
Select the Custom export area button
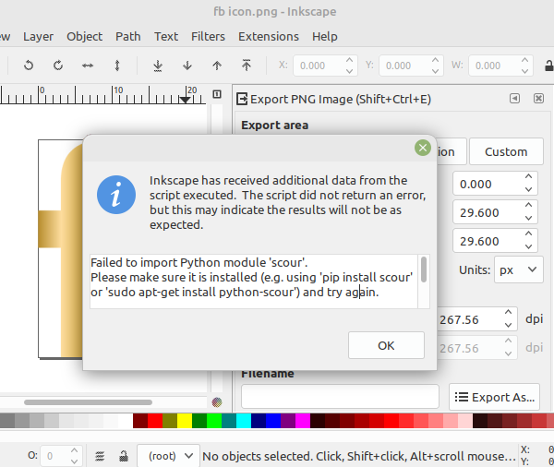[506, 151]
